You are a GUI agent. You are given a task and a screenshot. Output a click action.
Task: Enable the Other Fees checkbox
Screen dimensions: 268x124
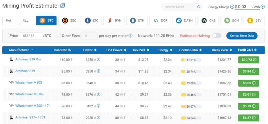click(59, 36)
